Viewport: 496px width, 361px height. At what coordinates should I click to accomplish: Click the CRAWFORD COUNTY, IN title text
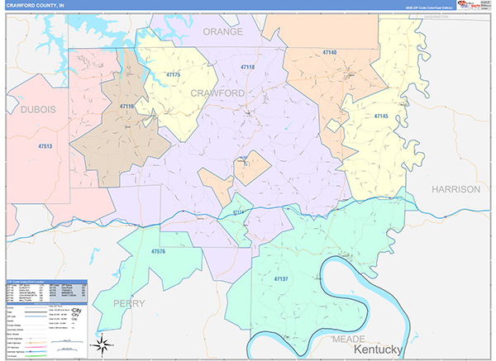pos(35,6)
